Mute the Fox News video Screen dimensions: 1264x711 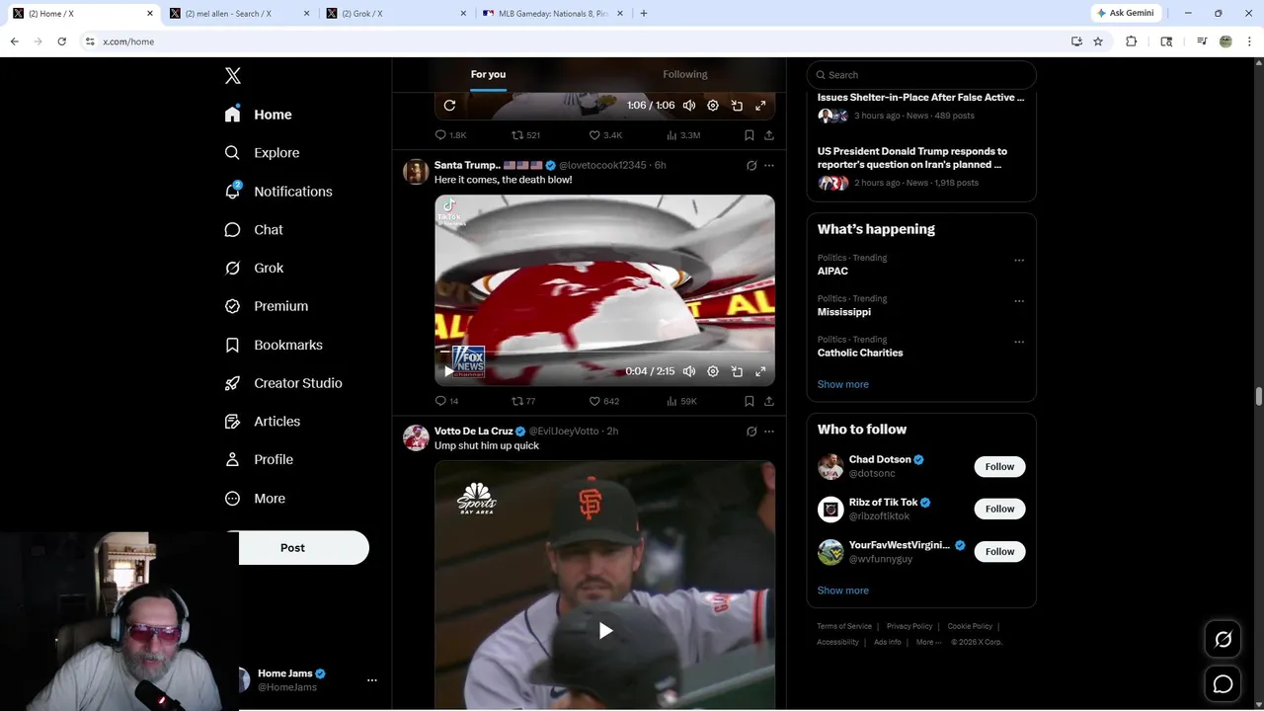tap(689, 371)
